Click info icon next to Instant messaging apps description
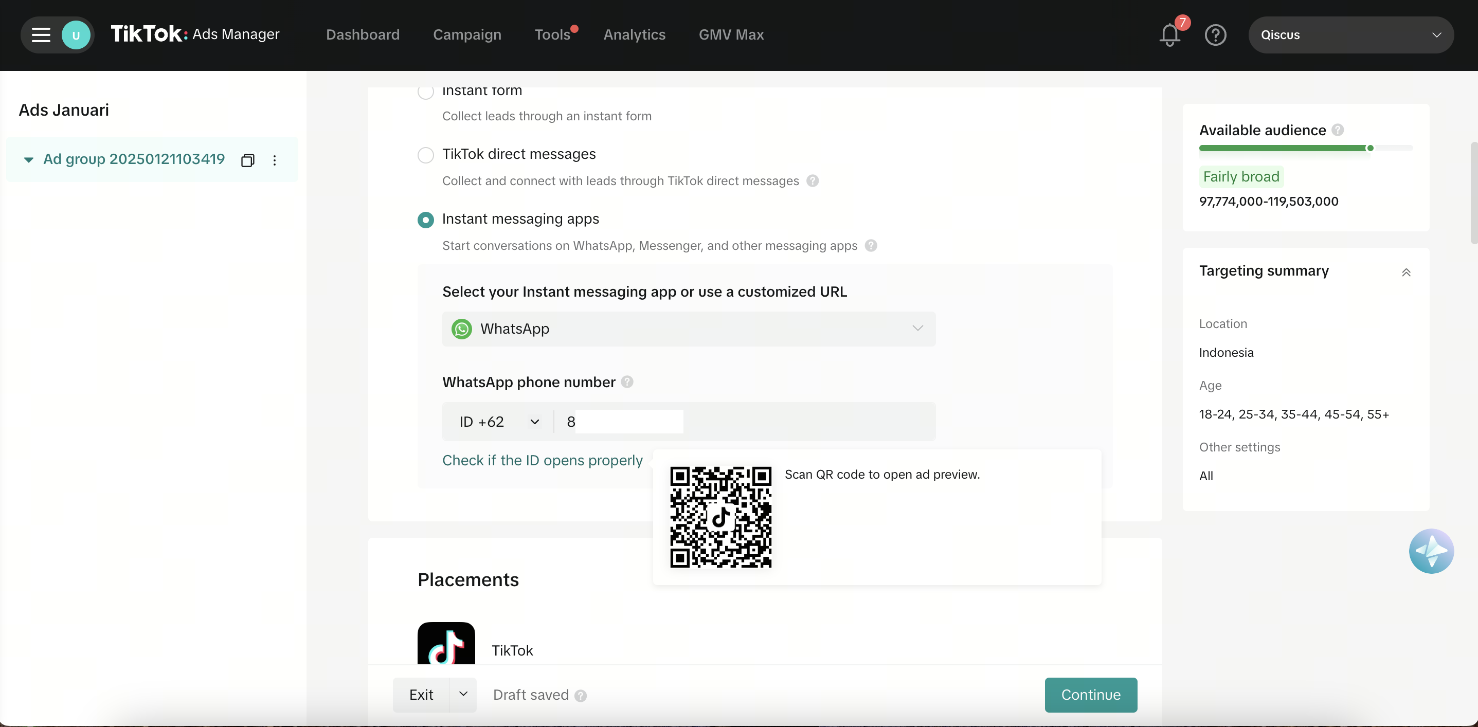This screenshot has height=727, width=1478. (871, 246)
